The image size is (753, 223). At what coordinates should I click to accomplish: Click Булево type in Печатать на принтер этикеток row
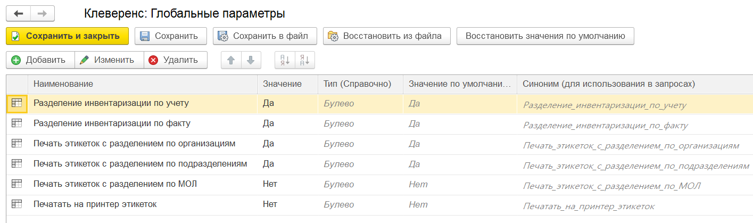click(x=338, y=204)
